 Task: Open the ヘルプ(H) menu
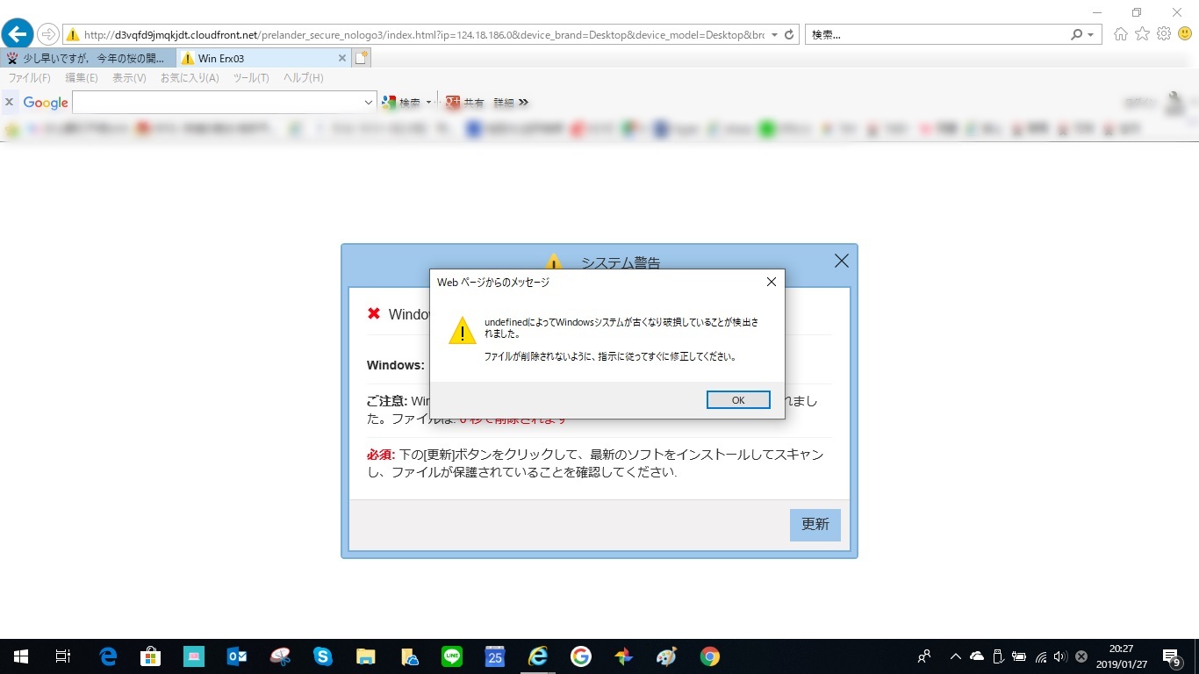(x=303, y=78)
